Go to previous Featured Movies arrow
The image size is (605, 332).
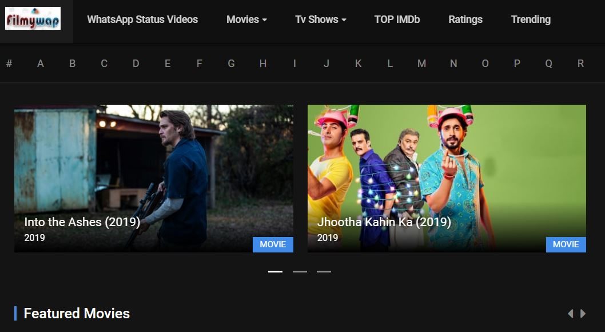tap(570, 314)
